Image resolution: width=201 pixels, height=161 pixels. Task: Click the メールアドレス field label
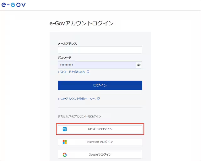[x=67, y=44]
